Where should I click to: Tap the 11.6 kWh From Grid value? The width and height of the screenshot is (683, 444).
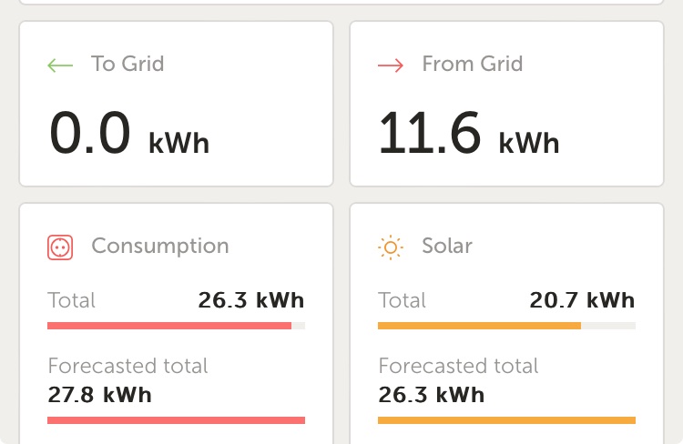pyautogui.click(x=468, y=134)
